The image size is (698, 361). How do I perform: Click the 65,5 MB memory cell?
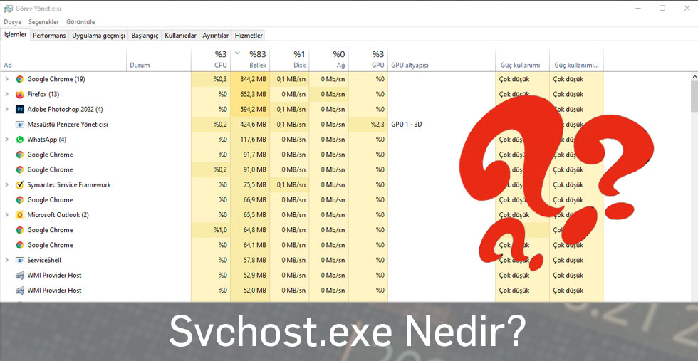point(250,215)
